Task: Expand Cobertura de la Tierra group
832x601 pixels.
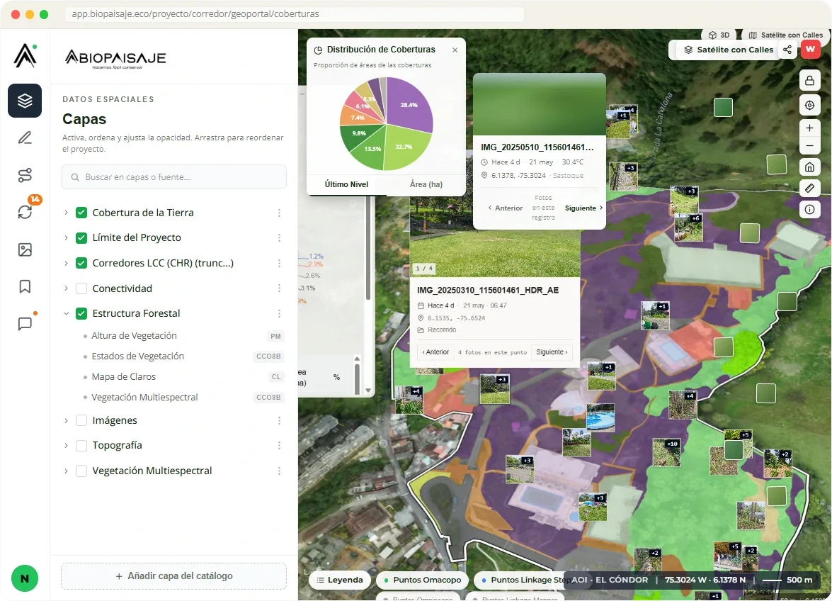Action: click(66, 213)
